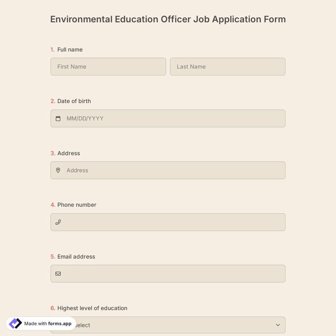
Task: Click the location pin icon in Address
Action: (x=58, y=170)
